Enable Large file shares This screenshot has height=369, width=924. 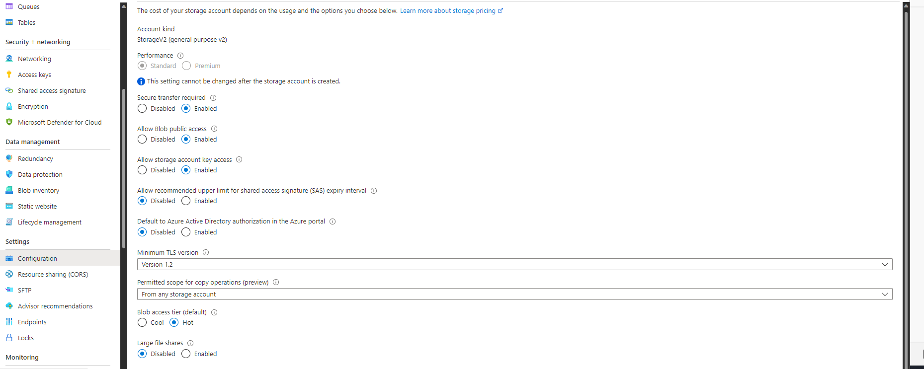[186, 354]
